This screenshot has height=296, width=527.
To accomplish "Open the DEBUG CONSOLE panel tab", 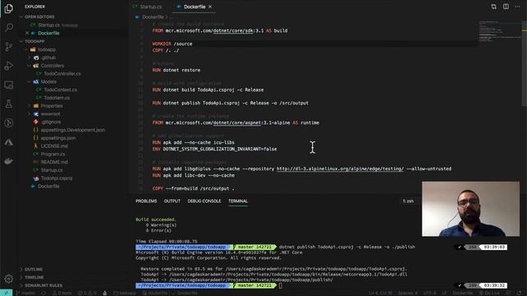I will pyautogui.click(x=204, y=201).
